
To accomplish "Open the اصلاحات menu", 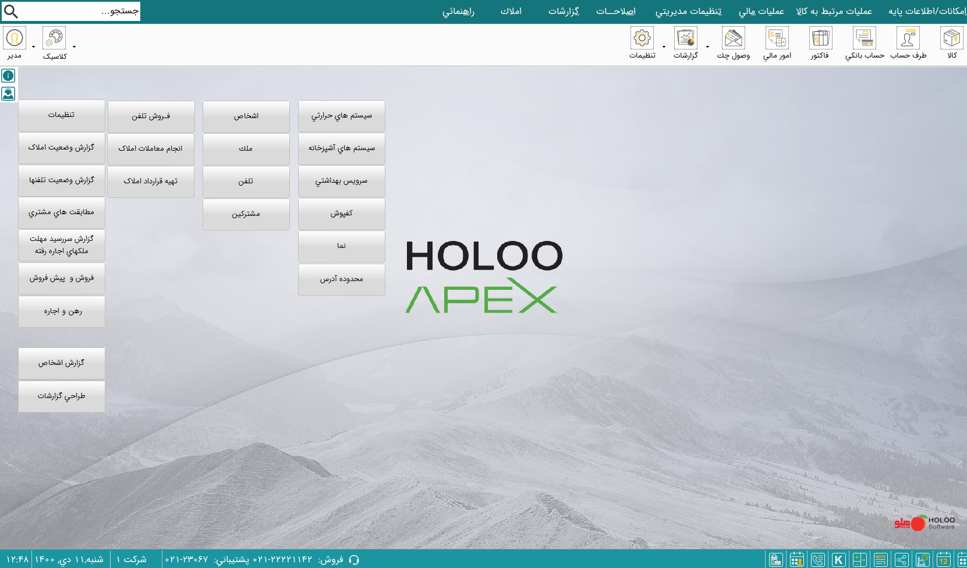I will click(x=615, y=11).
